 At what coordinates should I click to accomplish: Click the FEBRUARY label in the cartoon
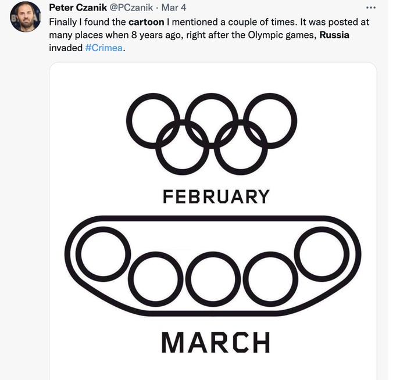coord(216,197)
